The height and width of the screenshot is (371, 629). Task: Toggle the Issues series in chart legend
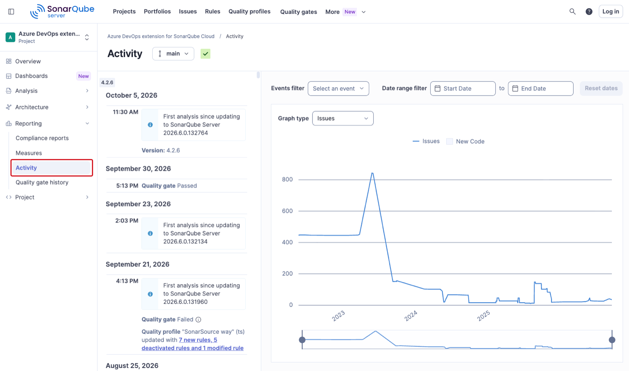tap(426, 141)
